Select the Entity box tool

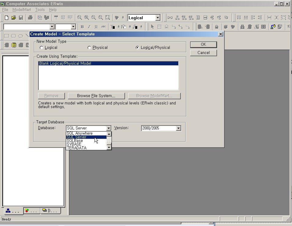(159, 27)
